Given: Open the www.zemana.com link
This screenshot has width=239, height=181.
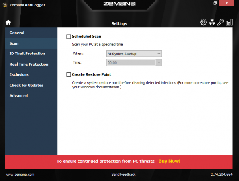Looking at the screenshot, I should 20,175.
